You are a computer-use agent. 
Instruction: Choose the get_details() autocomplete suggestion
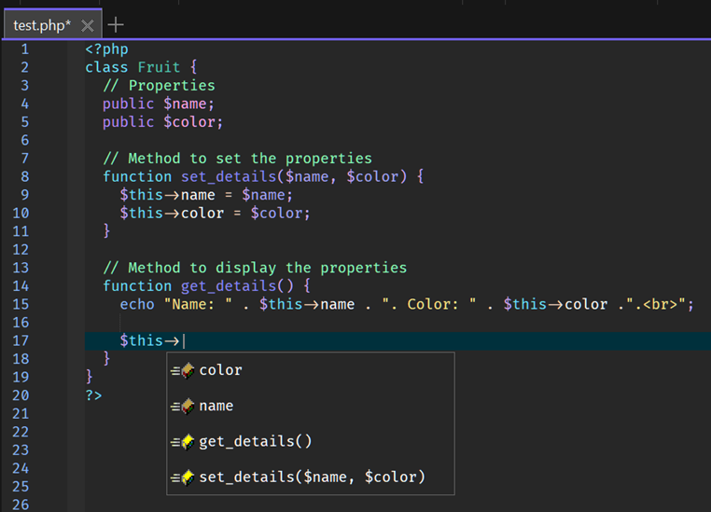311,441
